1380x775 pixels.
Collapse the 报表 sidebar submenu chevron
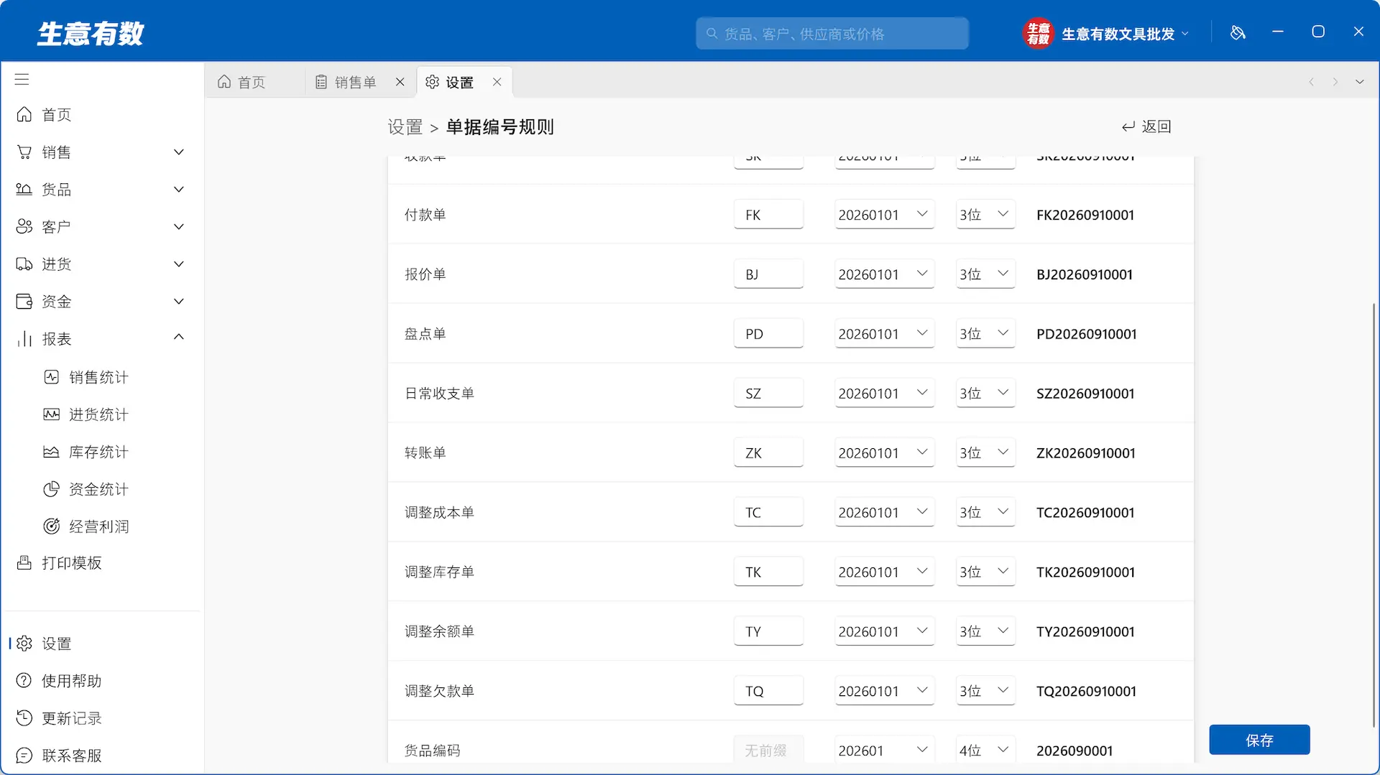(x=179, y=337)
